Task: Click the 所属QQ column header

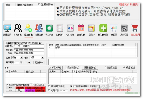Action: [54, 72]
